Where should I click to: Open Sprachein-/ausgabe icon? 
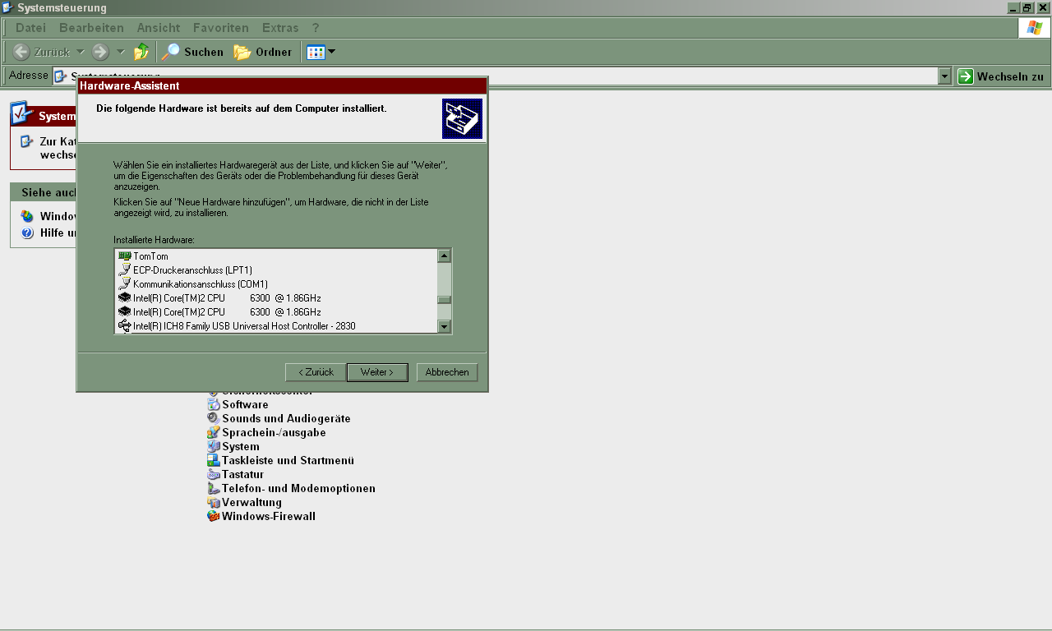click(214, 432)
